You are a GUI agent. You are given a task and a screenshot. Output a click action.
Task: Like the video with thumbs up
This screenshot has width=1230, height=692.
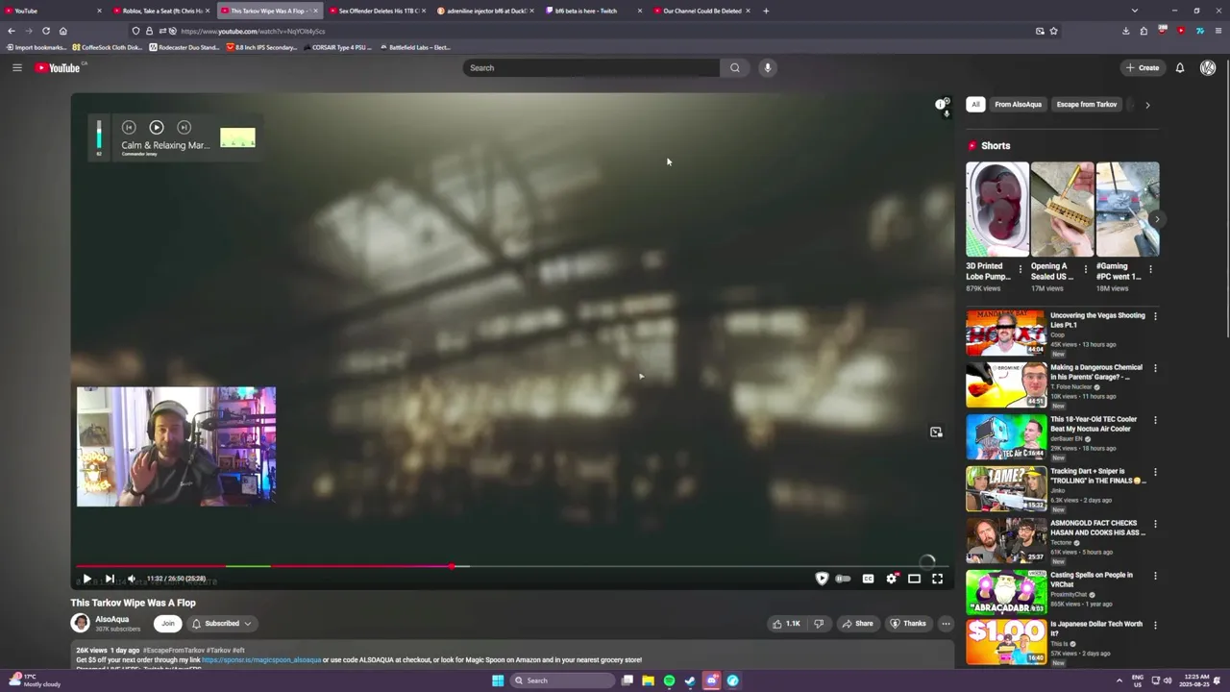[785, 624]
